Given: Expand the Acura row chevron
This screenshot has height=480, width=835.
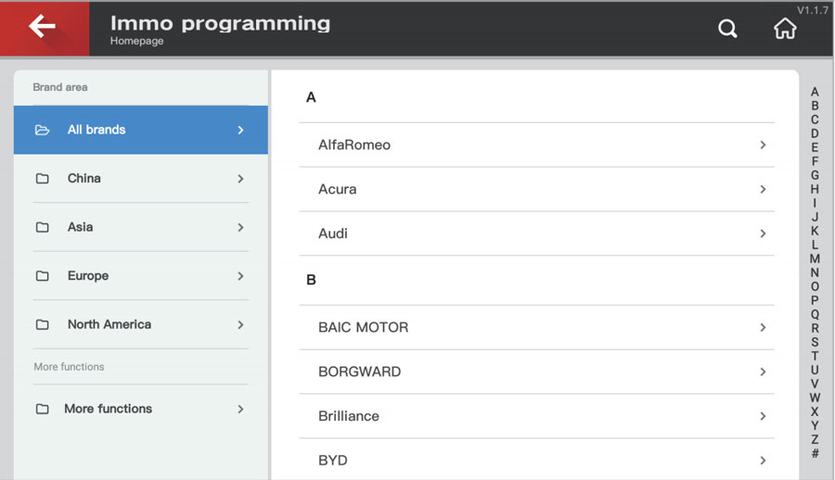Looking at the screenshot, I should click(763, 189).
